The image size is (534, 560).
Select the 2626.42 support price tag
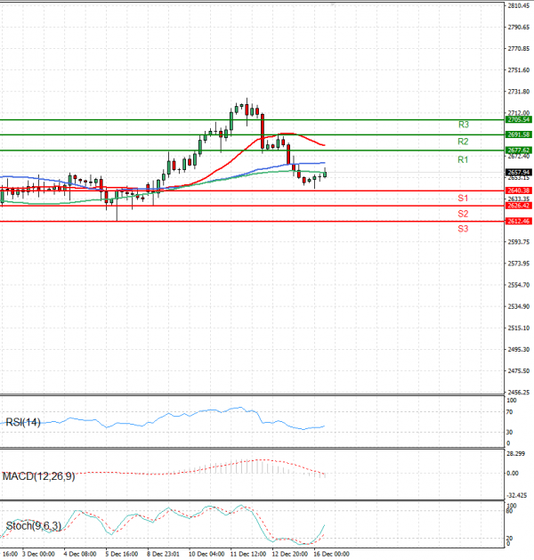pos(519,206)
